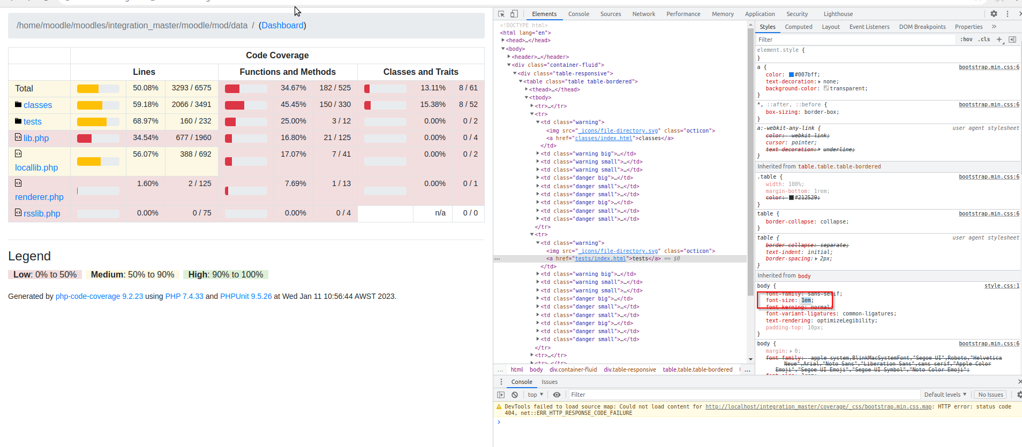This screenshot has height=447, width=1022.
Task: Click the console Filter input field
Action: click(x=743, y=395)
